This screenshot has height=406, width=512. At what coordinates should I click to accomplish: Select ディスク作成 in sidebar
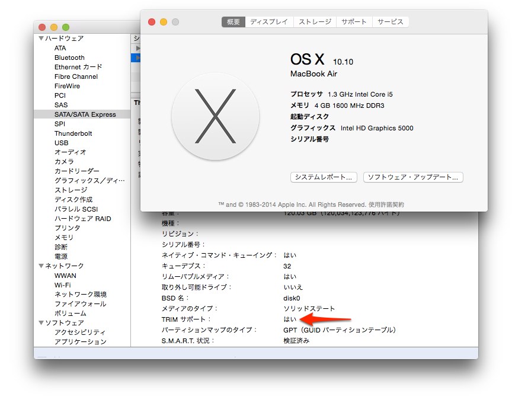pos(73,200)
